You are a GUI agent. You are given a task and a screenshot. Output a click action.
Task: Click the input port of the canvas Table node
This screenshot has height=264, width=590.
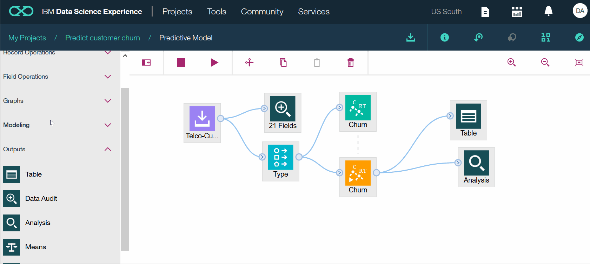click(450, 116)
